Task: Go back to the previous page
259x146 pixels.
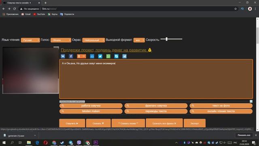Action: (4, 9)
